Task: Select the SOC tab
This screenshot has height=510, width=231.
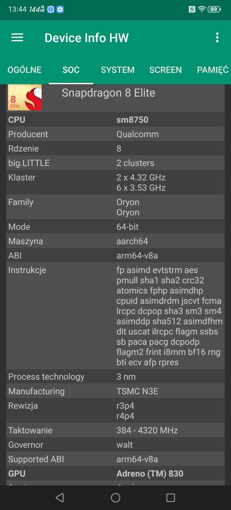Action: point(71,70)
